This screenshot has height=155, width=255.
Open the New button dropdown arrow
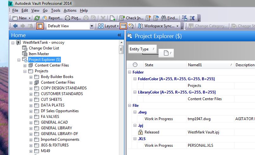coord(29,18)
